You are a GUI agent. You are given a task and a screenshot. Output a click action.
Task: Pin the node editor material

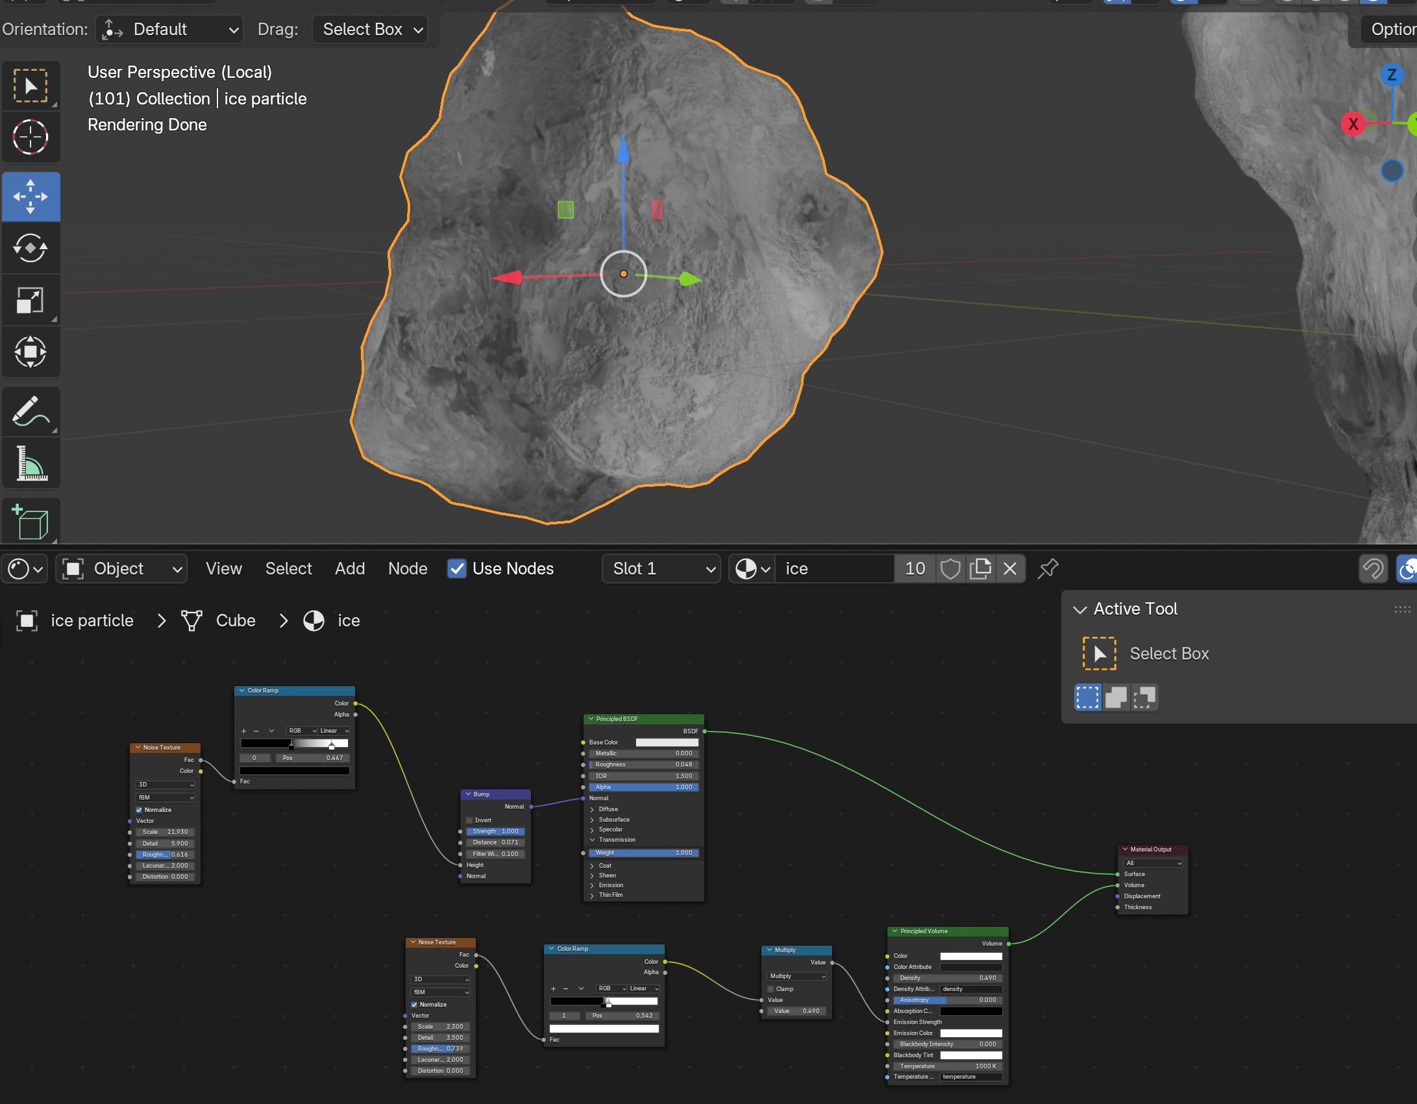1048,569
